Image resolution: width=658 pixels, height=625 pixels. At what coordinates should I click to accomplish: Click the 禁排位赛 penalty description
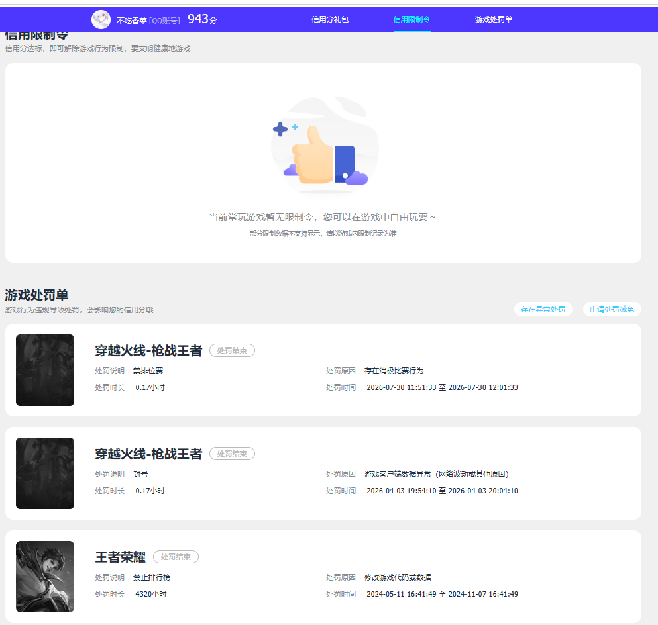148,371
